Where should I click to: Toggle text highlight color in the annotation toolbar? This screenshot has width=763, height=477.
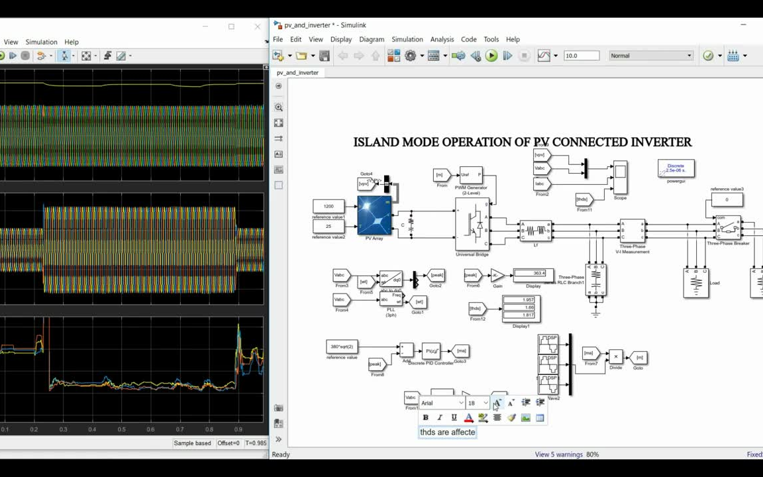(x=482, y=417)
